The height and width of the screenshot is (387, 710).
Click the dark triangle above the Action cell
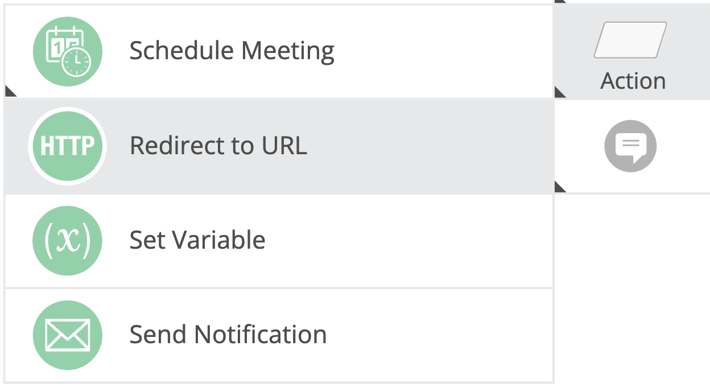560,1
